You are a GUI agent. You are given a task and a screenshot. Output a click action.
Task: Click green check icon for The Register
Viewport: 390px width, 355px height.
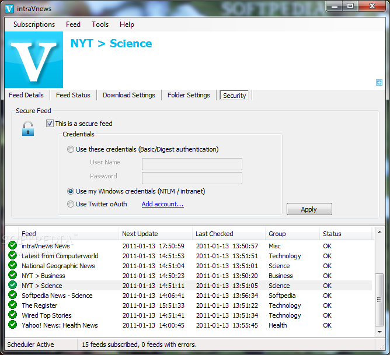tap(12, 305)
